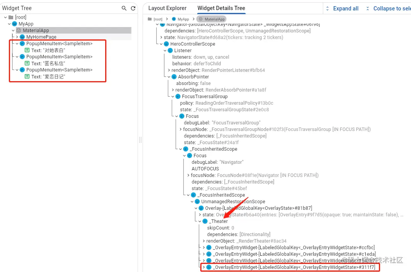Expand the OverlayState#b6a40 state row
Screen dimensions: 411x272
(200, 214)
